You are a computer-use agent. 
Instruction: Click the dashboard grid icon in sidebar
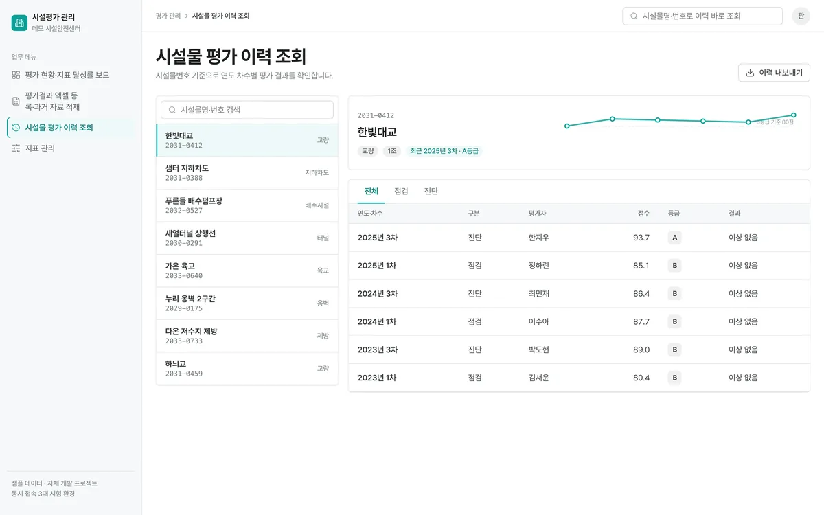pos(16,75)
